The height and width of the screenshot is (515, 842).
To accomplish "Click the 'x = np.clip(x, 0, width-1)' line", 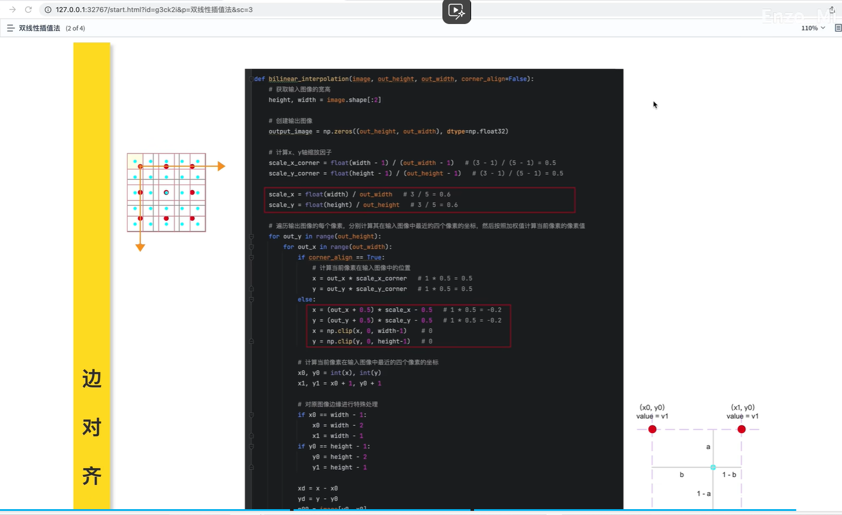I will click(x=372, y=330).
